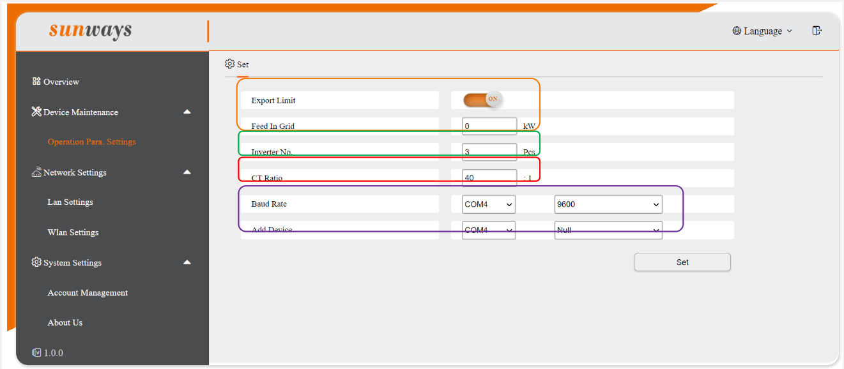Open the Language dropdown
The height and width of the screenshot is (369, 844).
click(762, 31)
